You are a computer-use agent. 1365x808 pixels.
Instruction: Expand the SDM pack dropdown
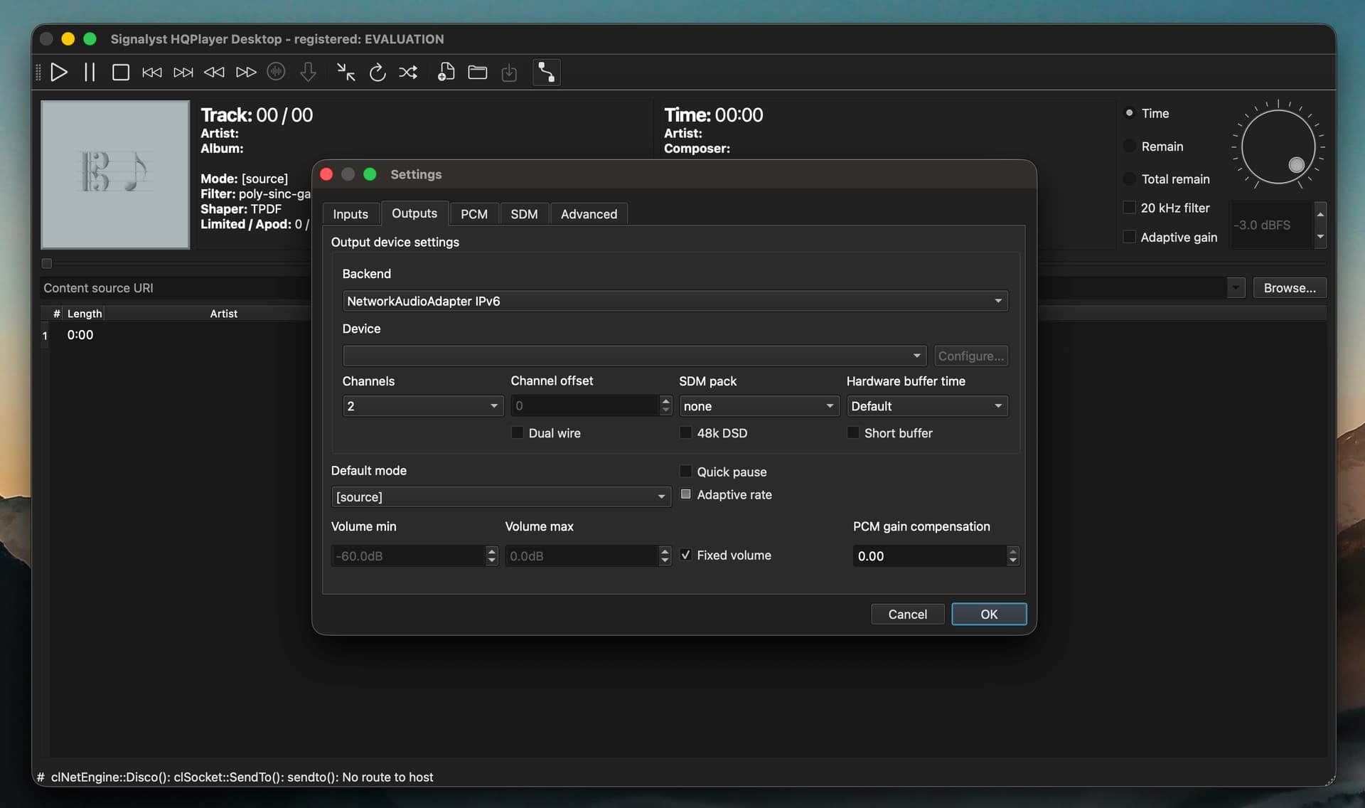click(x=758, y=406)
